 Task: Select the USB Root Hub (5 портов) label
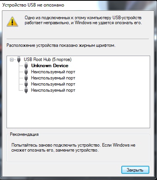48,59
